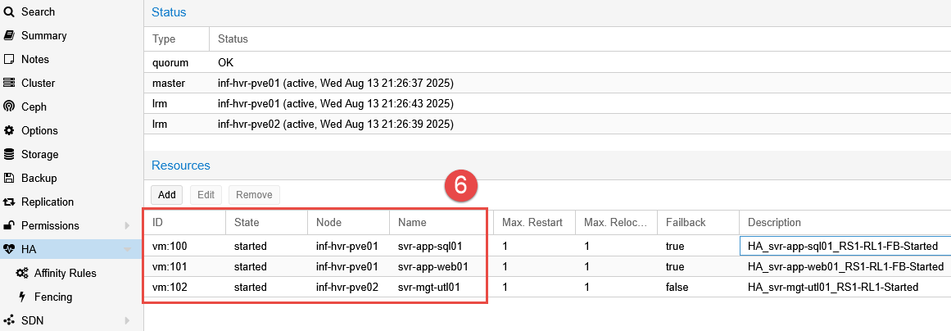Click the Cluster server icon

[9, 84]
